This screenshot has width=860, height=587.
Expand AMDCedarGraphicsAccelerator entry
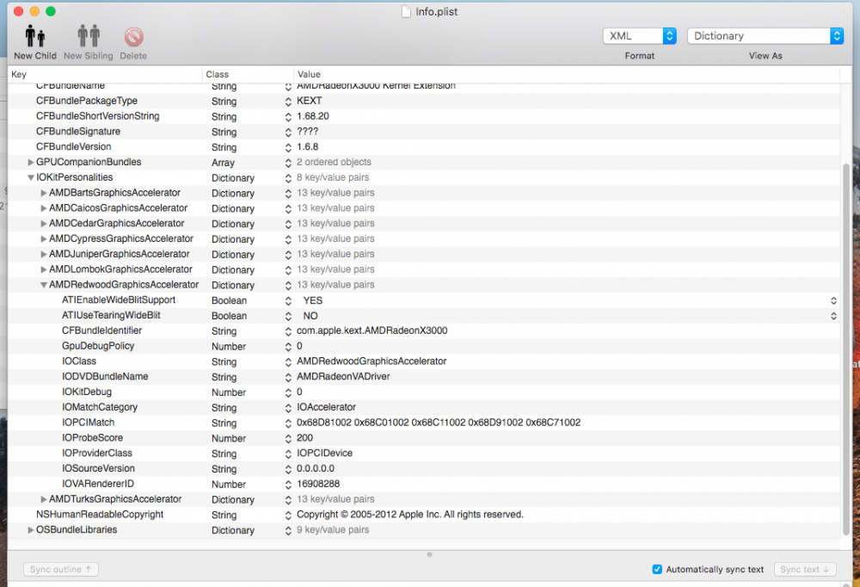pyautogui.click(x=43, y=224)
